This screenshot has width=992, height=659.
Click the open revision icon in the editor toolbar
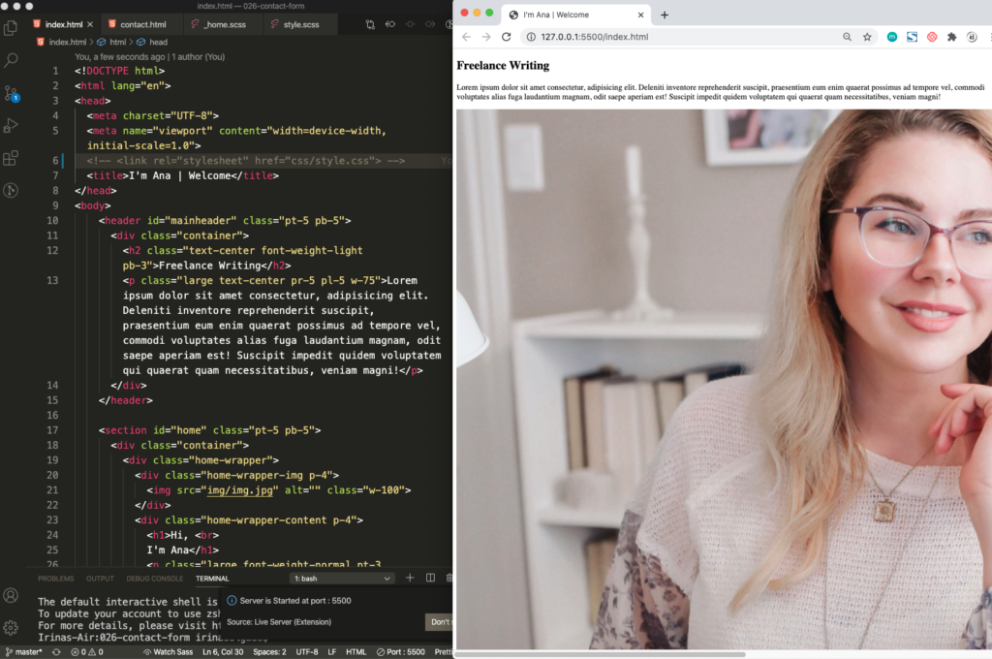click(x=410, y=24)
